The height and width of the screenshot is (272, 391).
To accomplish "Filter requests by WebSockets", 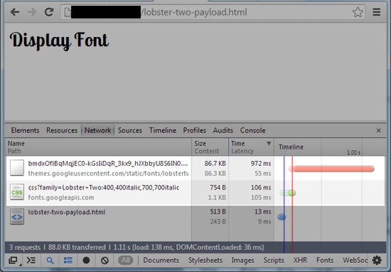I will (x=355, y=261).
